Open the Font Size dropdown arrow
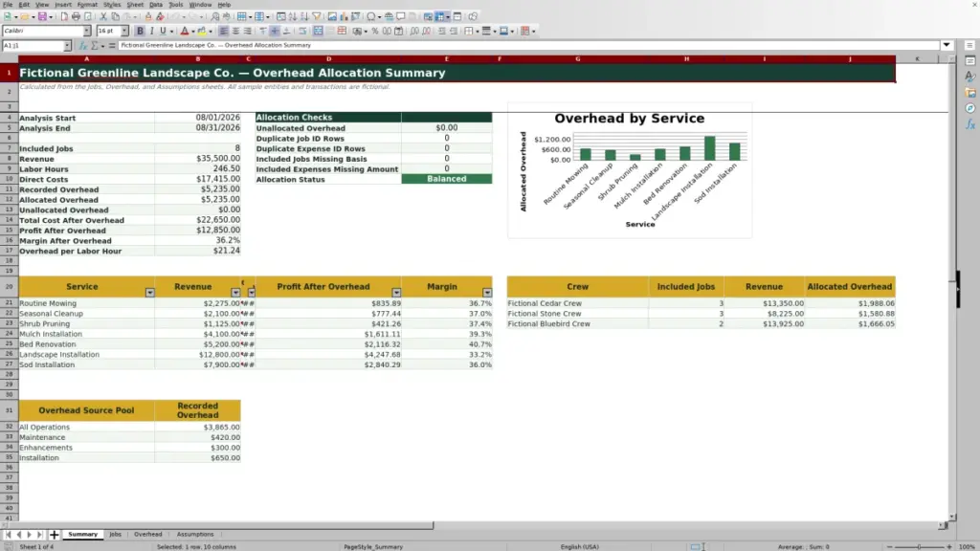980x551 pixels. 124,31
